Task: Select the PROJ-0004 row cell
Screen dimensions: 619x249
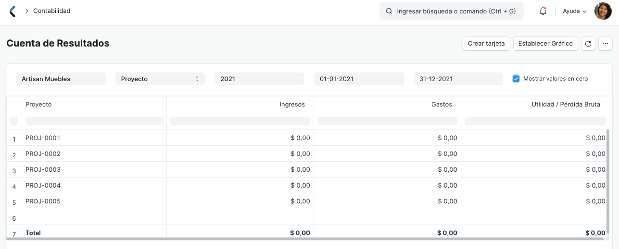Action: pos(94,186)
